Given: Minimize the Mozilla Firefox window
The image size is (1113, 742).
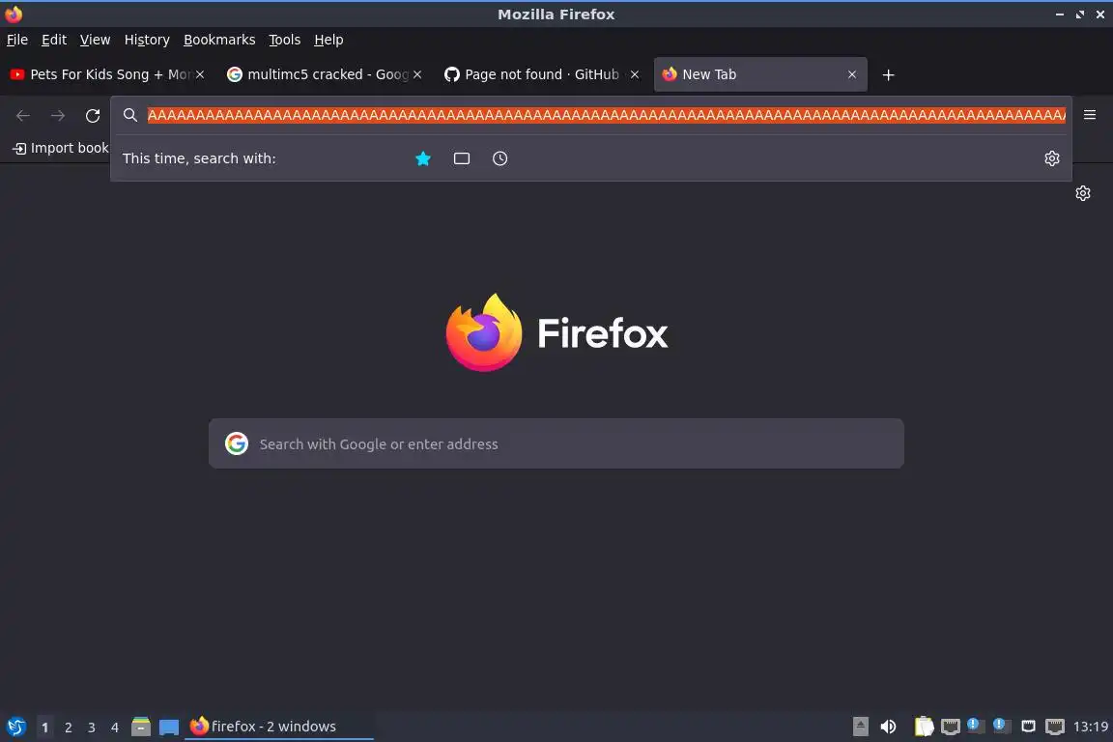Looking at the screenshot, I should pyautogui.click(x=1060, y=14).
